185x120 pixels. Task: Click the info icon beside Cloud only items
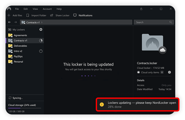pos(169,72)
